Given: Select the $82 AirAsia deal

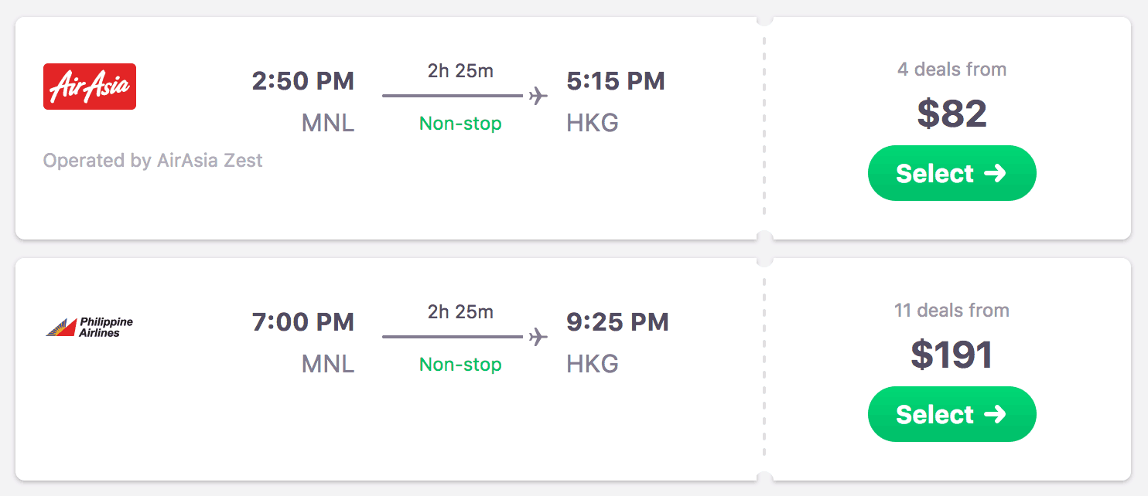Looking at the screenshot, I should click(952, 173).
